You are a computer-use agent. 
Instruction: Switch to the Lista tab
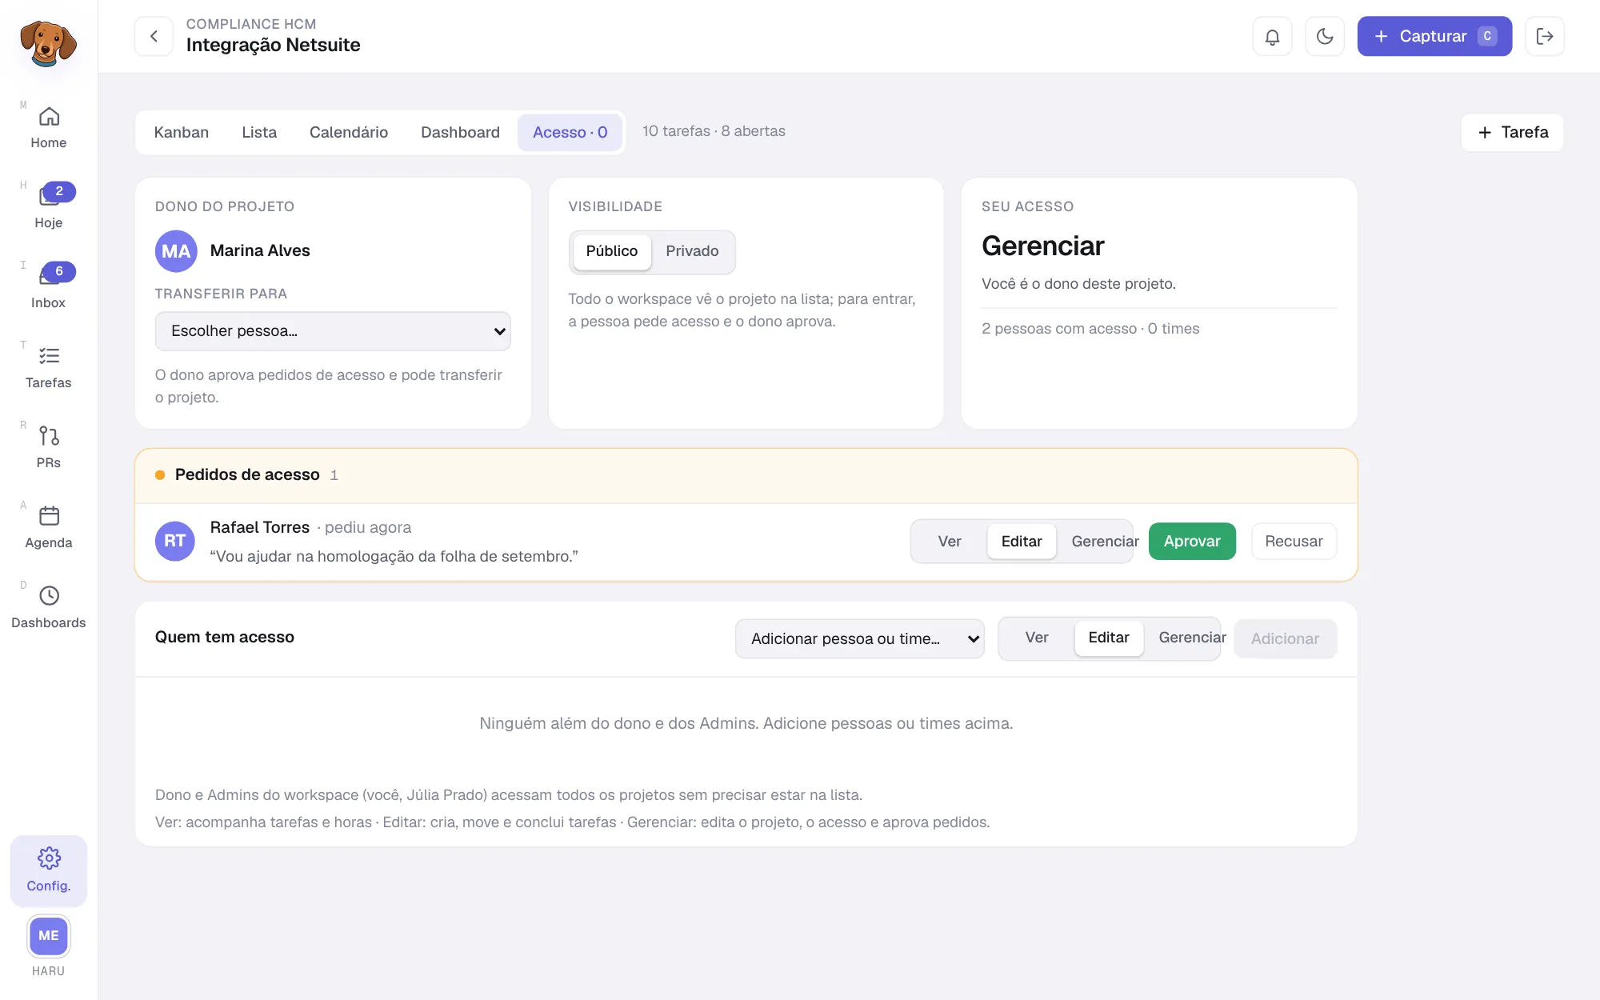coord(259,132)
